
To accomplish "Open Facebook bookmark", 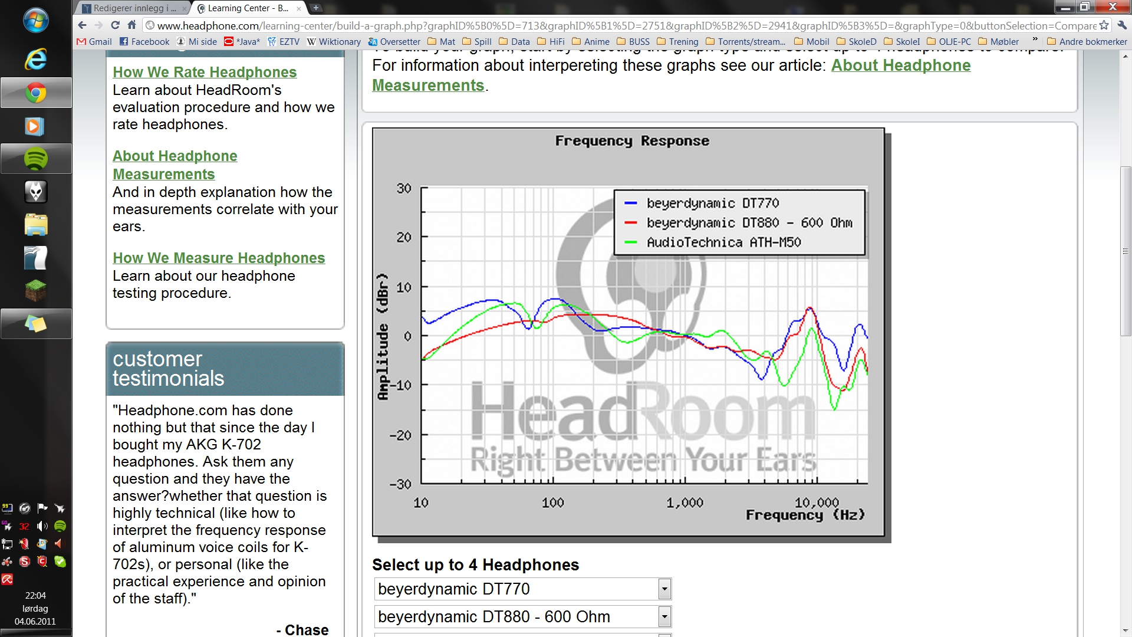I will (x=144, y=41).
